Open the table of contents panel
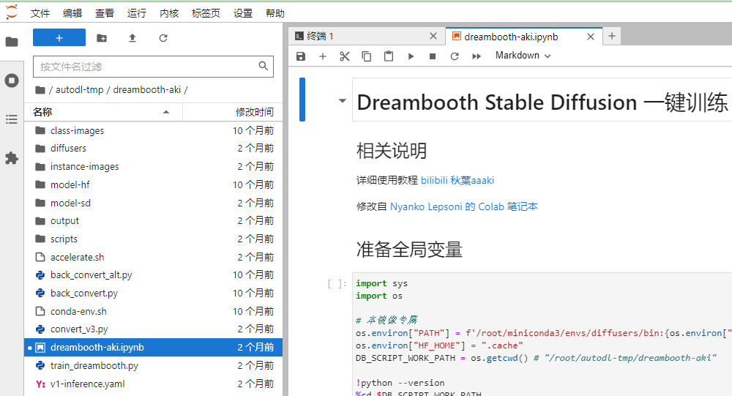 (12, 119)
